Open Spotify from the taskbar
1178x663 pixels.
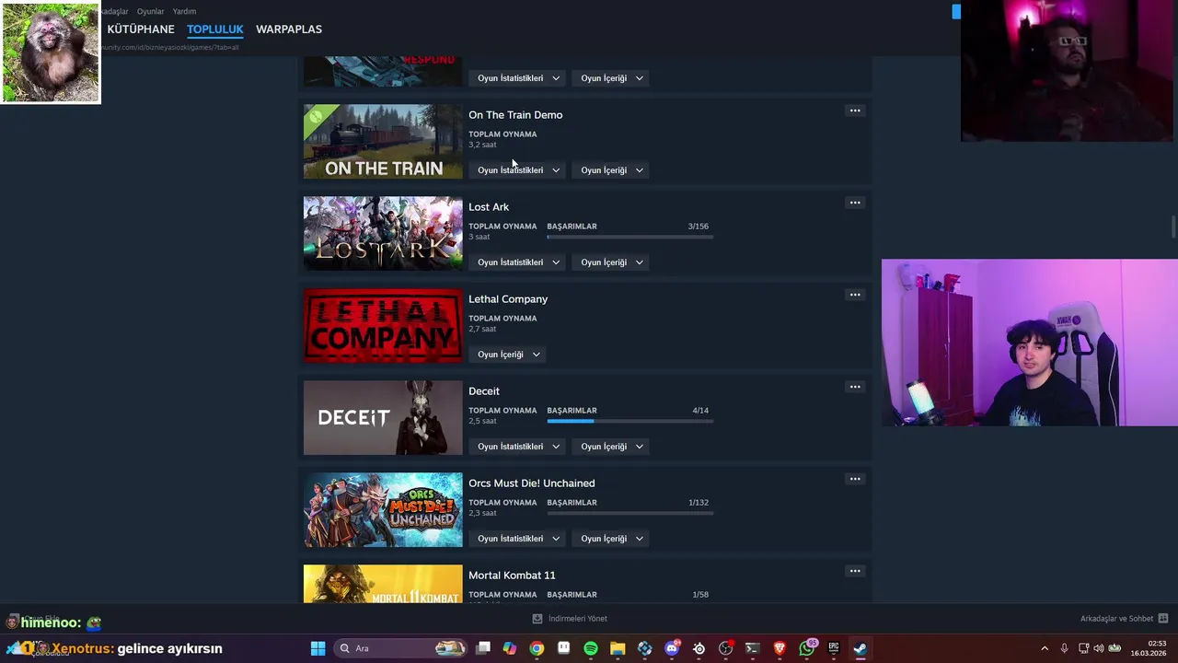591,648
